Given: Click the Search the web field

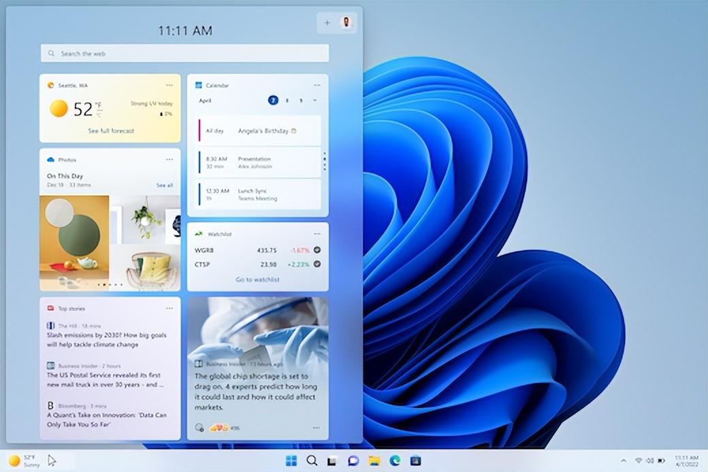Looking at the screenshot, I should [184, 53].
